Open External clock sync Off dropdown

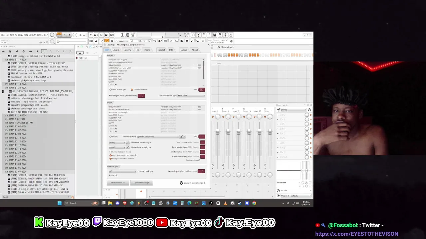point(122,171)
